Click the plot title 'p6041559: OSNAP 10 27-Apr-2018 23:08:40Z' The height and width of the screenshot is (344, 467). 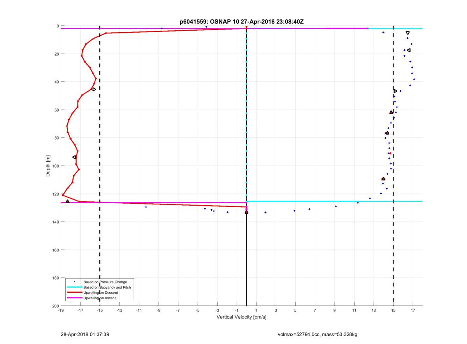(242, 22)
